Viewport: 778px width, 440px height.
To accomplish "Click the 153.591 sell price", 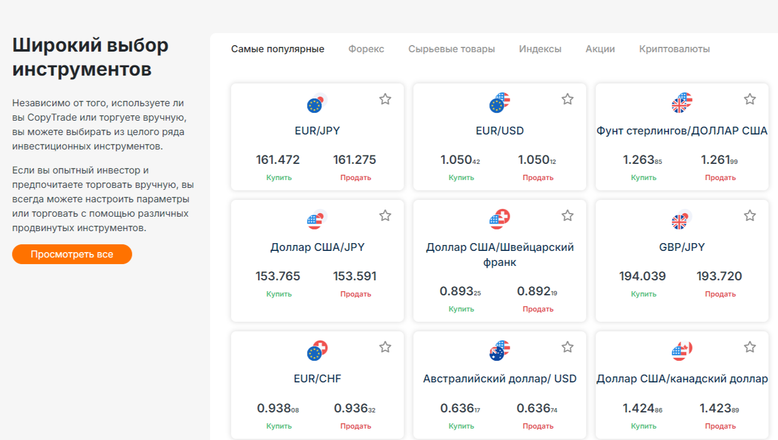I will click(355, 276).
